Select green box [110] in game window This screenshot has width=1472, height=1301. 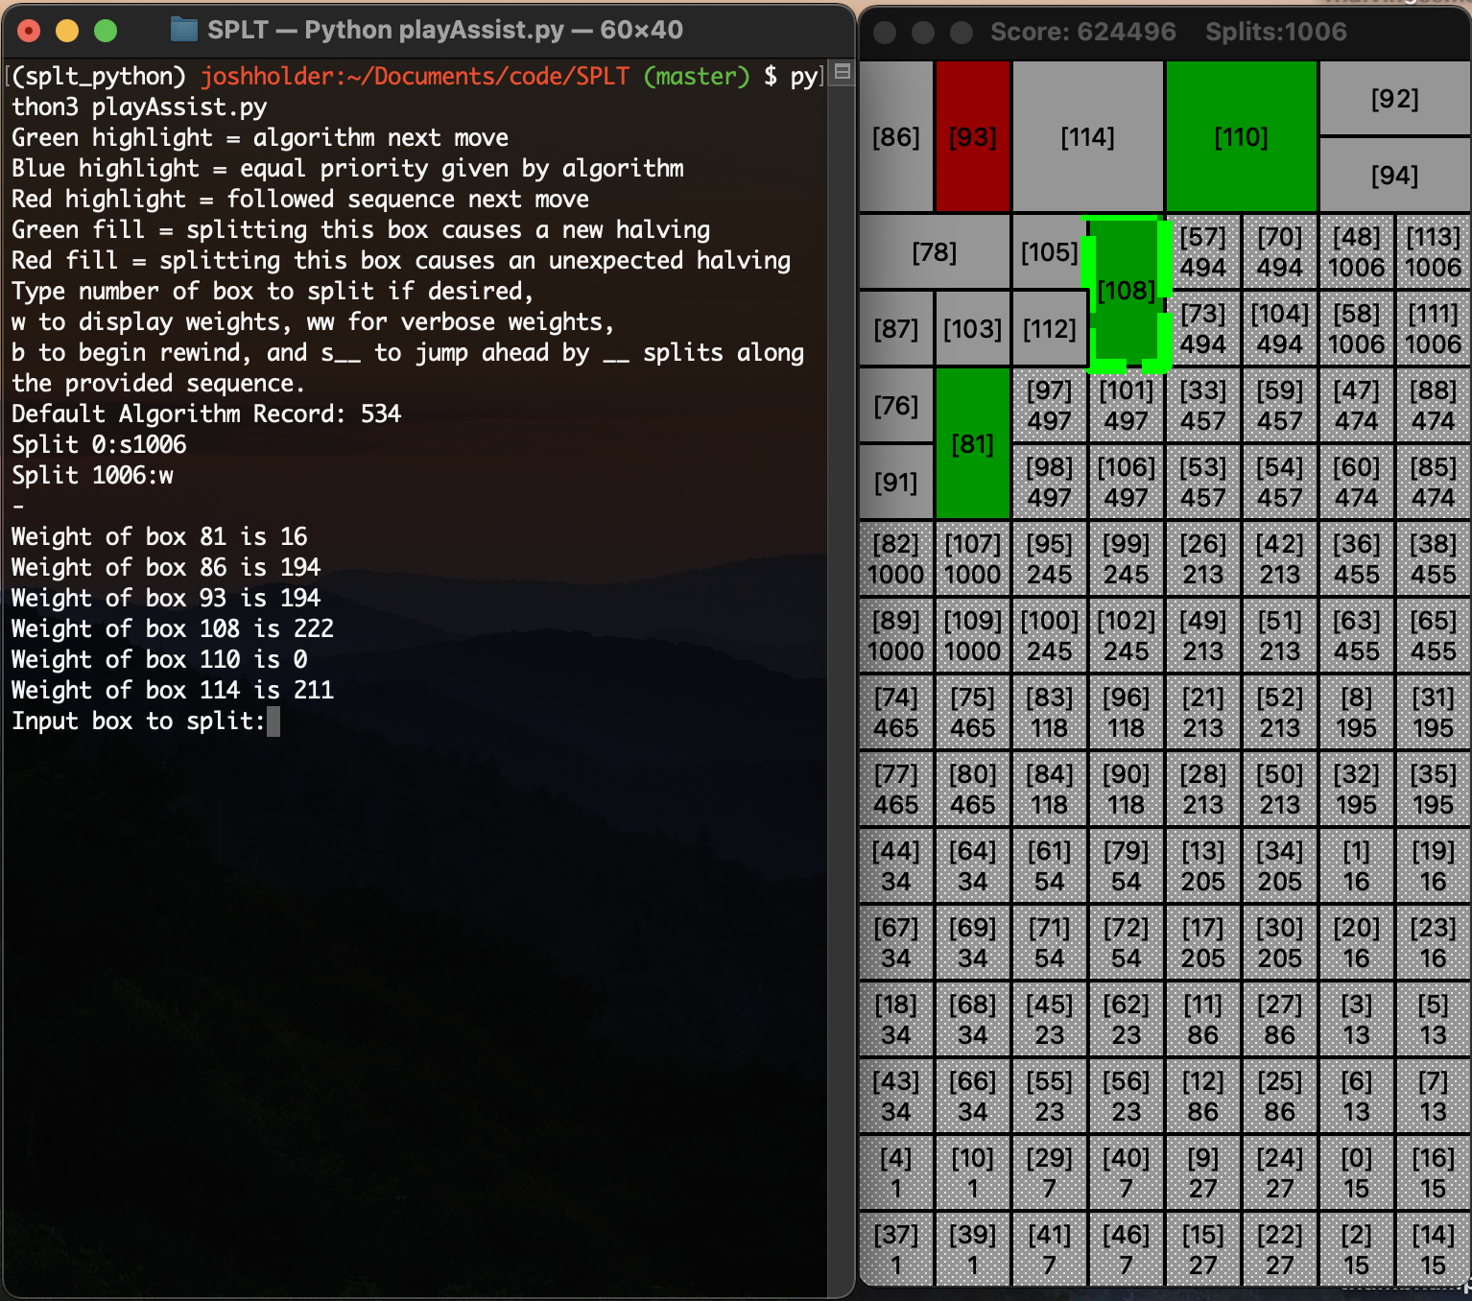[1242, 136]
